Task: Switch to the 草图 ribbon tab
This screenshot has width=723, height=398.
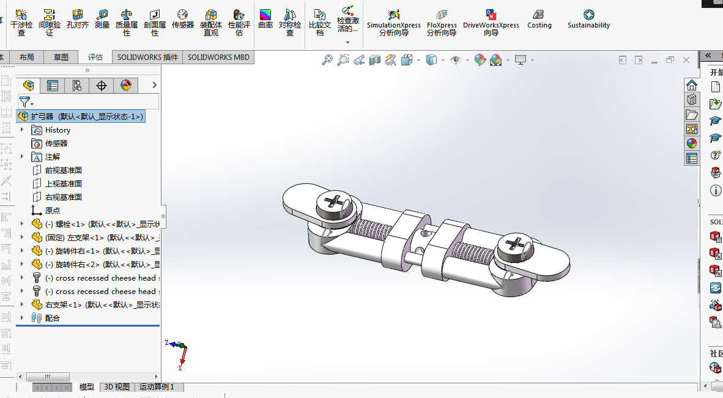Action: coord(61,57)
